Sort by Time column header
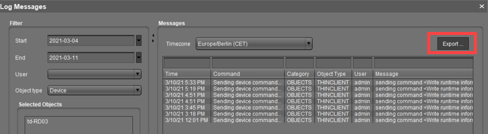 (187, 74)
